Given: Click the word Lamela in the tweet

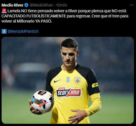Looking at the screenshot, I should pos(14,11).
